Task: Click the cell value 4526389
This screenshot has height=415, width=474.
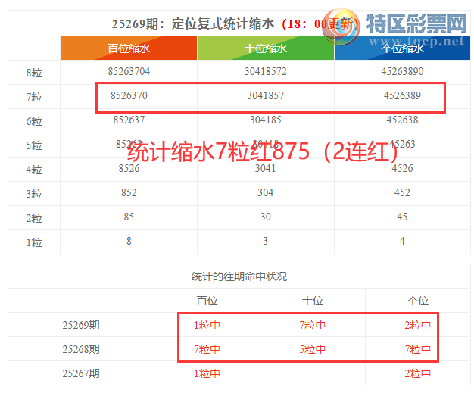Action: [x=402, y=95]
